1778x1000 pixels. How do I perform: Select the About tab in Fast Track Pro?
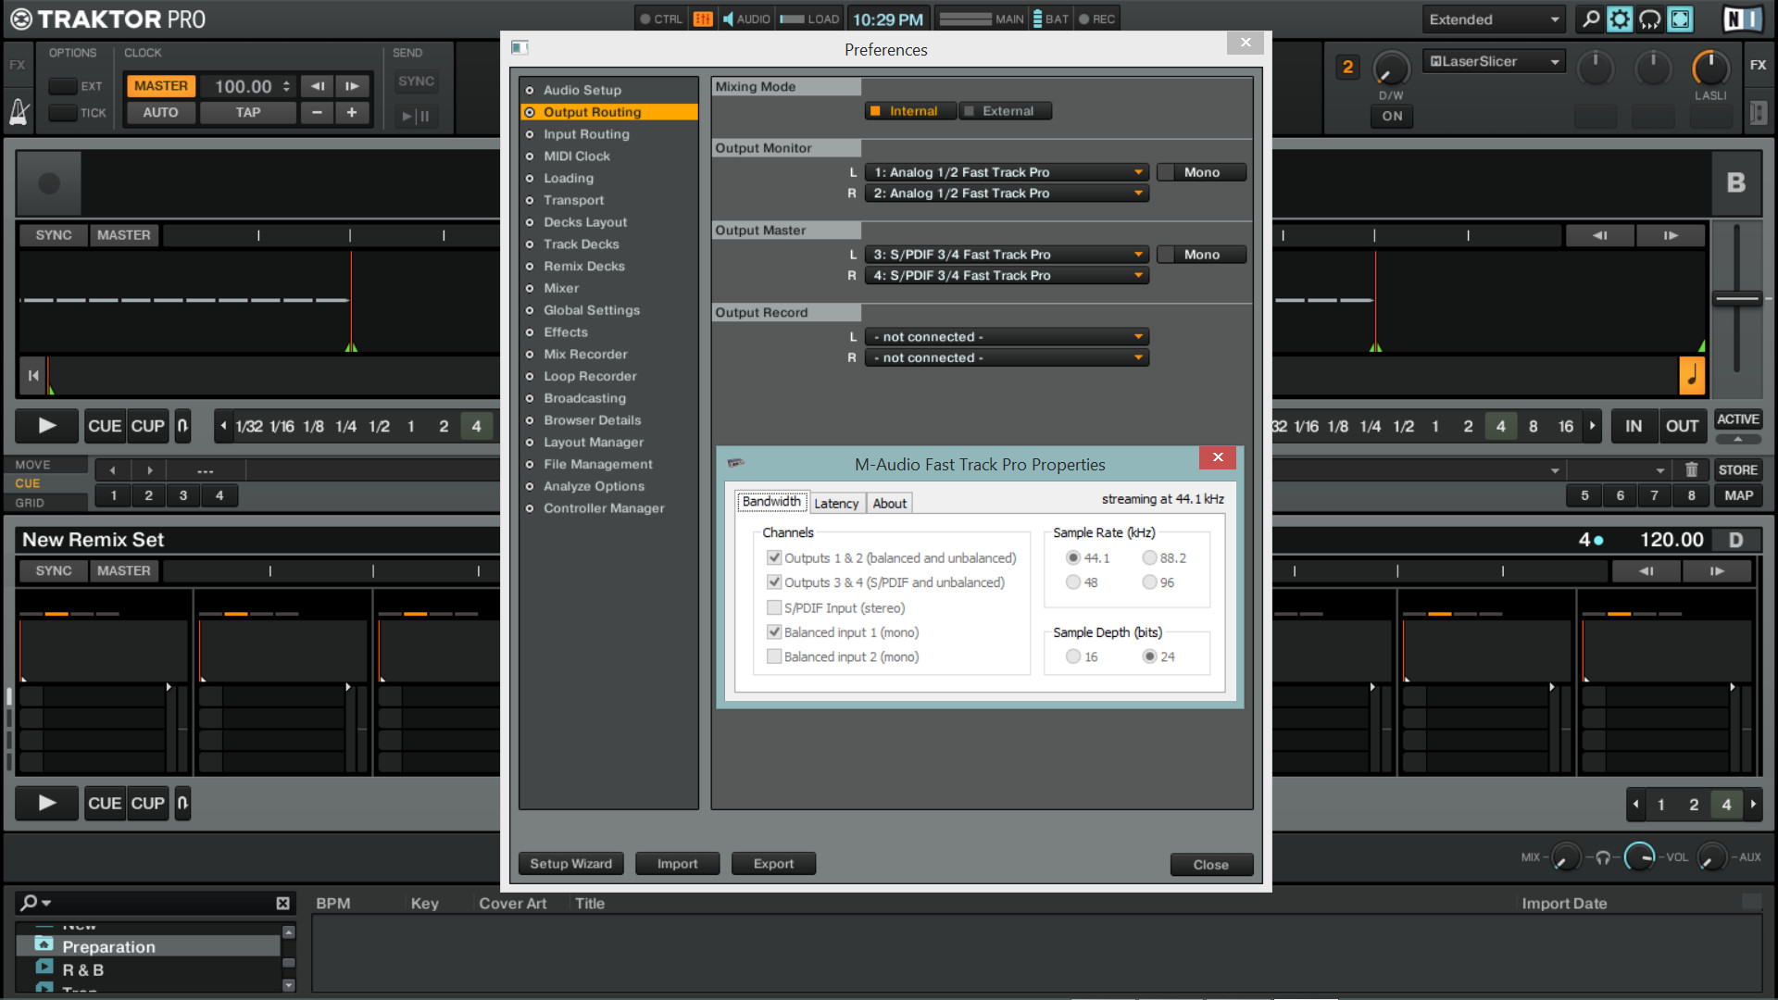point(889,502)
